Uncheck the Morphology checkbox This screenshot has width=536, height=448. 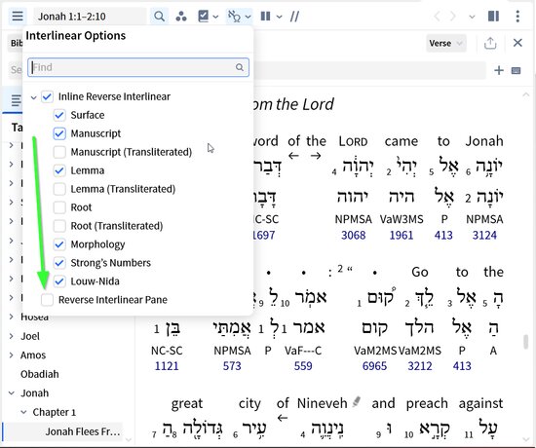click(59, 244)
